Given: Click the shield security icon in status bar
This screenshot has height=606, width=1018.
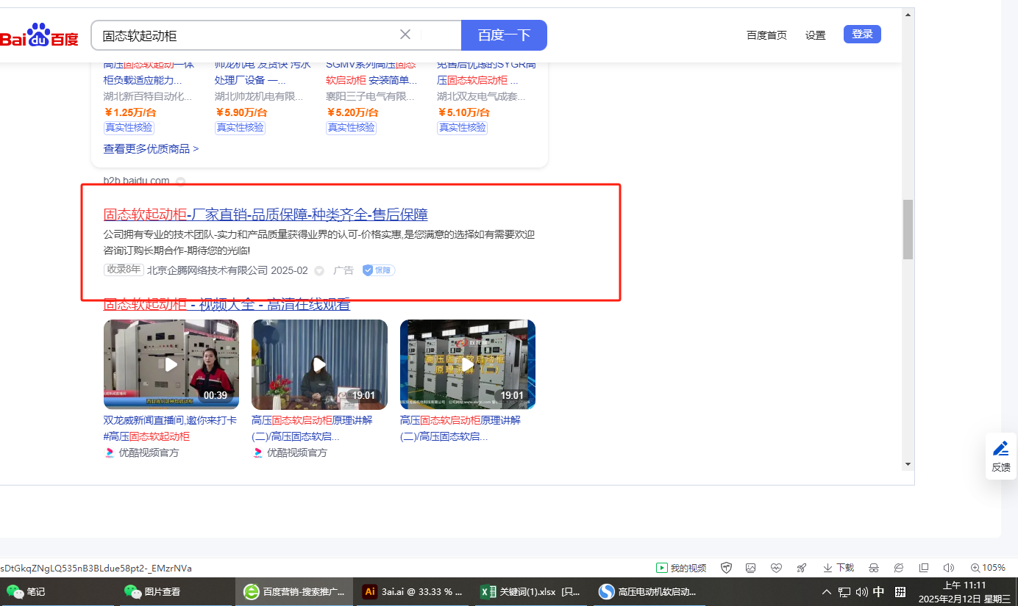Looking at the screenshot, I should 726,568.
